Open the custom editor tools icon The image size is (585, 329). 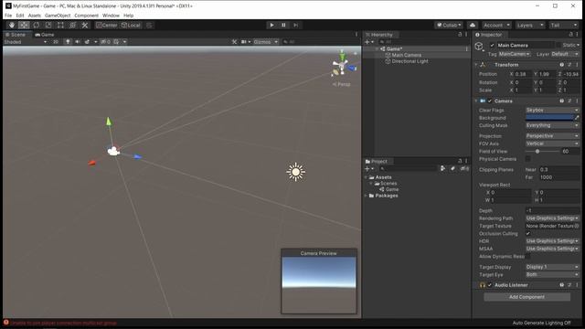coord(85,25)
